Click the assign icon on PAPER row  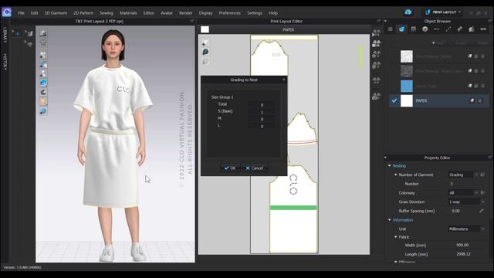point(472,101)
